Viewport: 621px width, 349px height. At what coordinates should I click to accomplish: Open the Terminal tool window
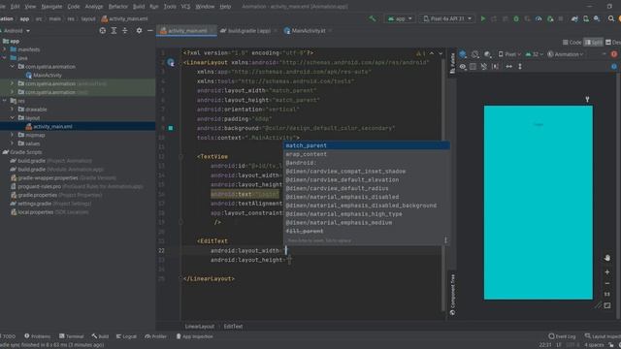click(x=71, y=336)
